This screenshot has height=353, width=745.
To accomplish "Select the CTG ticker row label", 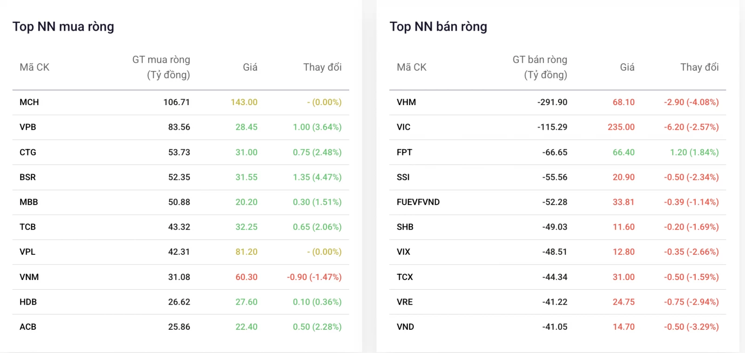I will 28,152.
